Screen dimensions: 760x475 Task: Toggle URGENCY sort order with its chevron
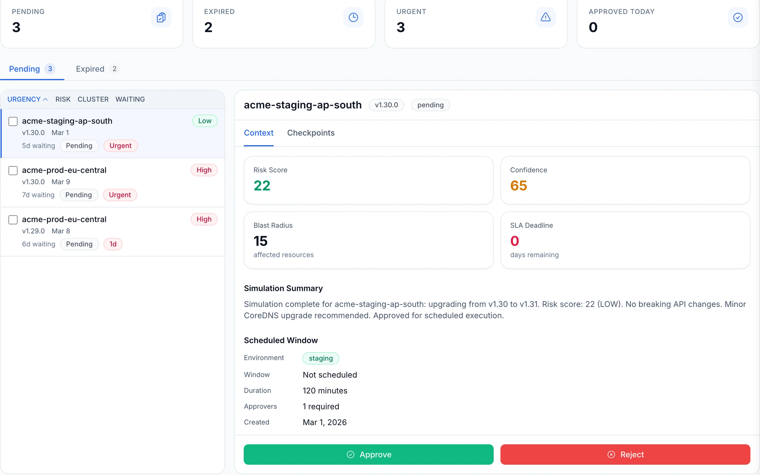(46, 99)
